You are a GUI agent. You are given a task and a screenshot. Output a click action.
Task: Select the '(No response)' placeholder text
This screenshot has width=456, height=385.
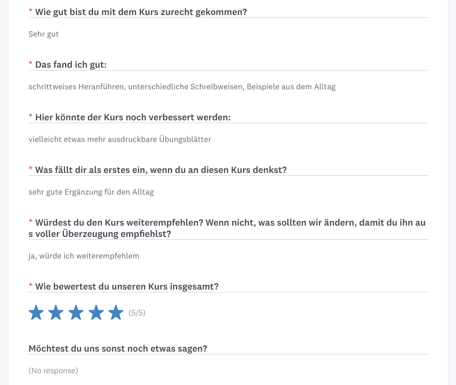pyautogui.click(x=53, y=371)
